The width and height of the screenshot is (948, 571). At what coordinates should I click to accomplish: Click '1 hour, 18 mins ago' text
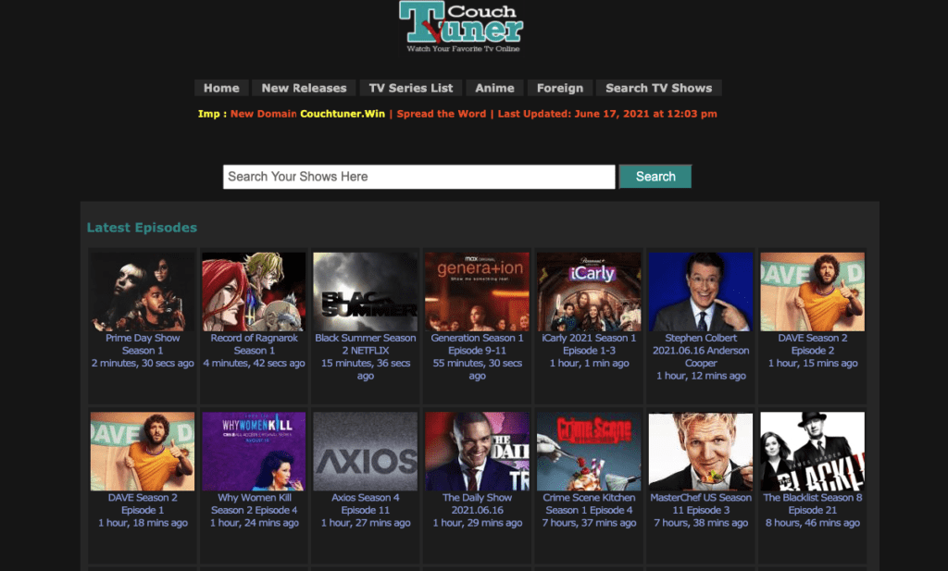coord(143,523)
